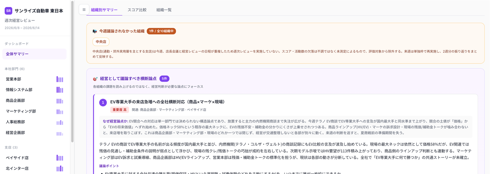Click bar chart icon beside マーケティング部
The height and width of the screenshot is (174, 490).
(x=60, y=112)
